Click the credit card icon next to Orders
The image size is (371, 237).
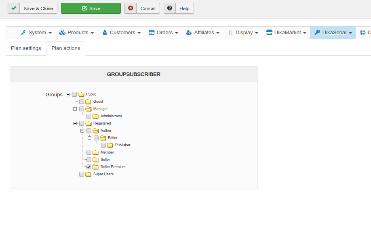[152, 33]
